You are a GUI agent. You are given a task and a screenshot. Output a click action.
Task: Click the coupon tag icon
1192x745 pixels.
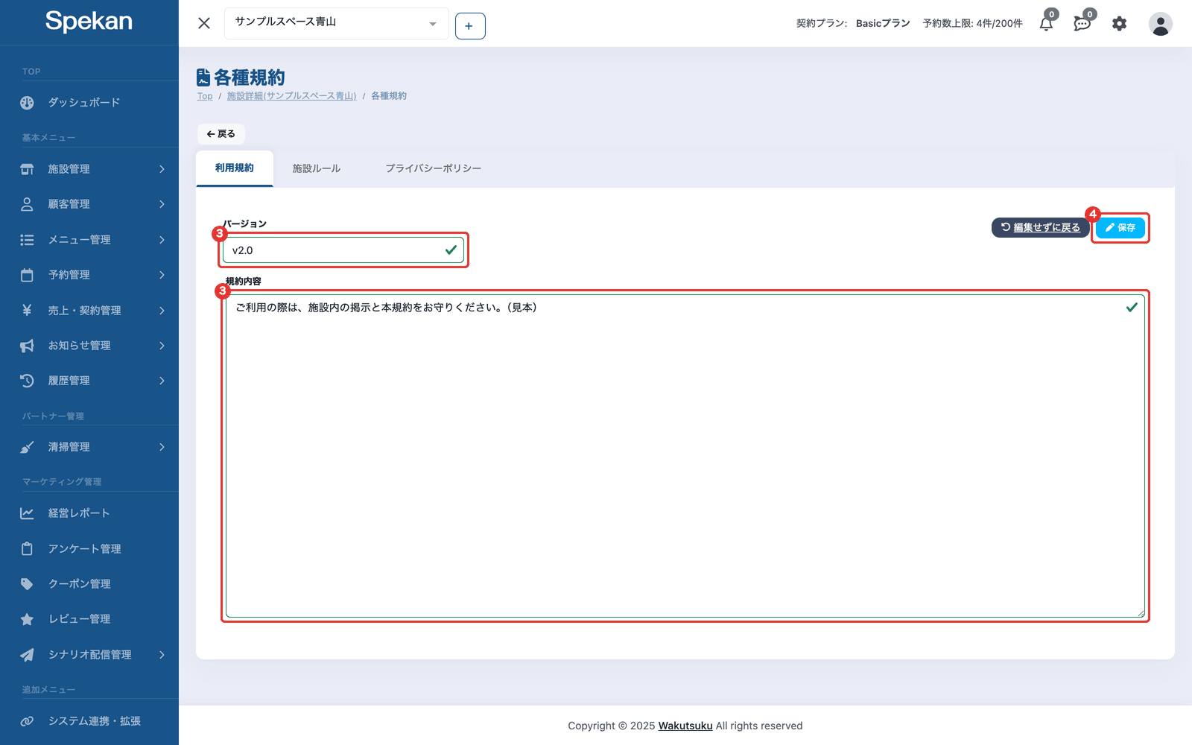point(27,584)
